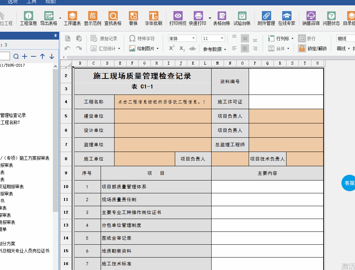Open the font size 11 dropdown
The width and height of the screenshot is (355, 270).
click(222, 39)
